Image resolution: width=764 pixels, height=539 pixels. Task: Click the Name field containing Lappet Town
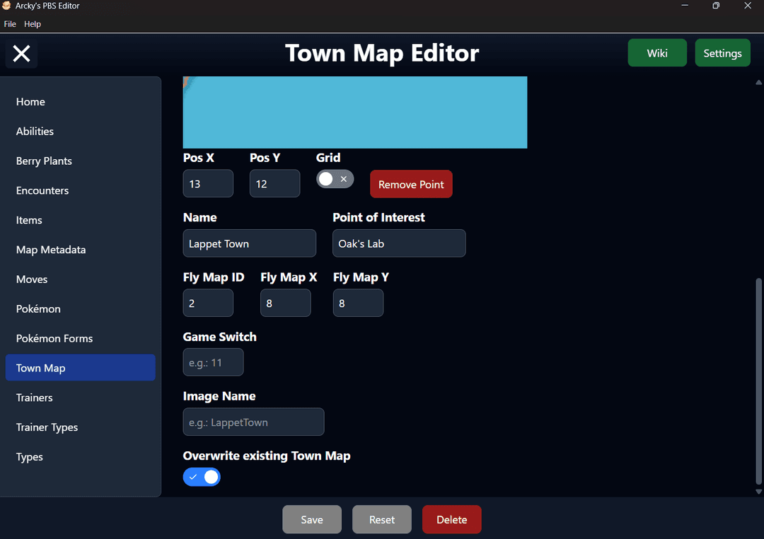[249, 244]
